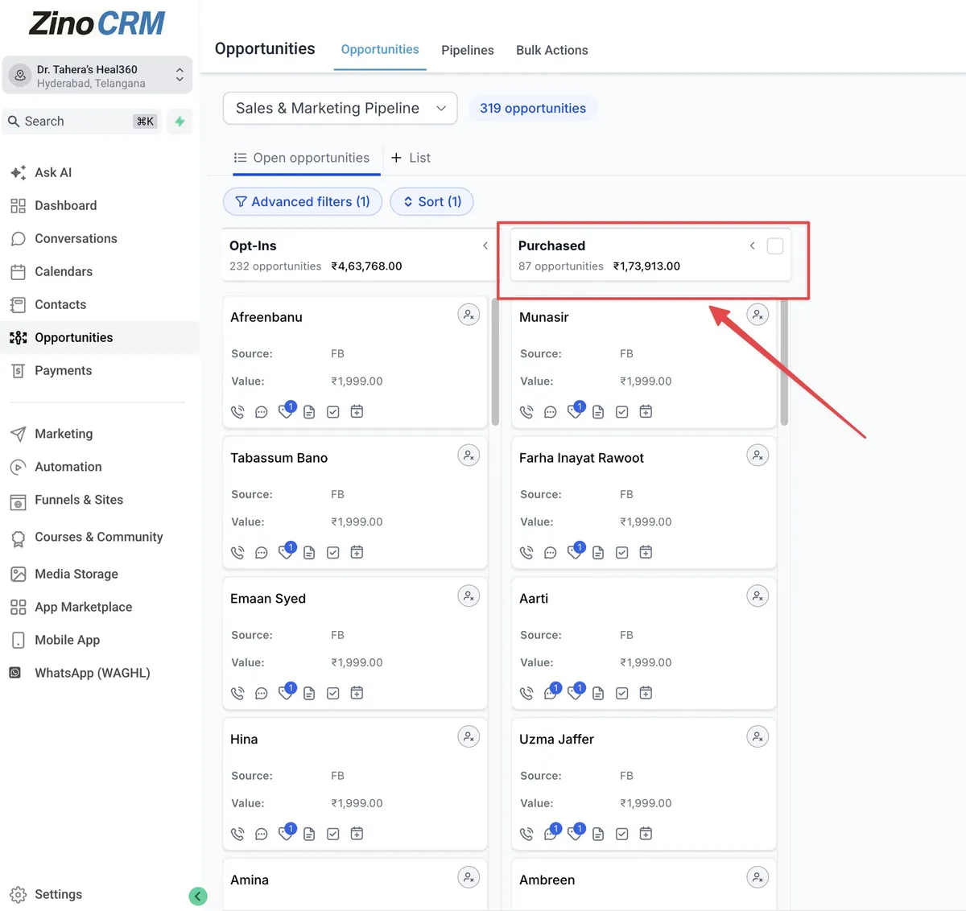Open Settings at the sidebar bottom

[47, 894]
